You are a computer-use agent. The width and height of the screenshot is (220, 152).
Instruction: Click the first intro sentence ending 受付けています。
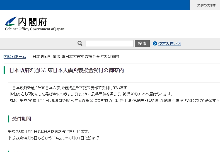pyautogui.click(x=71, y=88)
